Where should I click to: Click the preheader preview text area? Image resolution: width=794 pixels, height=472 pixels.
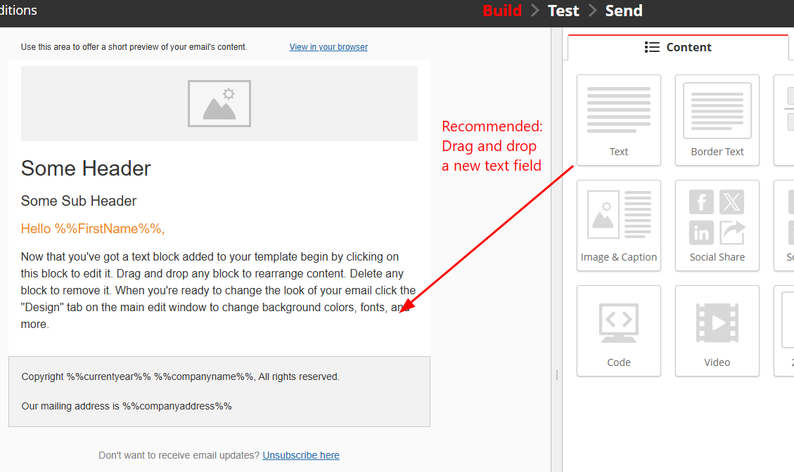[x=134, y=46]
